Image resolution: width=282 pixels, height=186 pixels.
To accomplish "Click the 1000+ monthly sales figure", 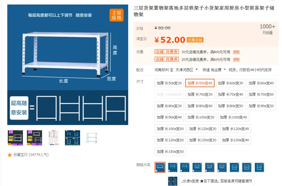I will (x=268, y=26).
